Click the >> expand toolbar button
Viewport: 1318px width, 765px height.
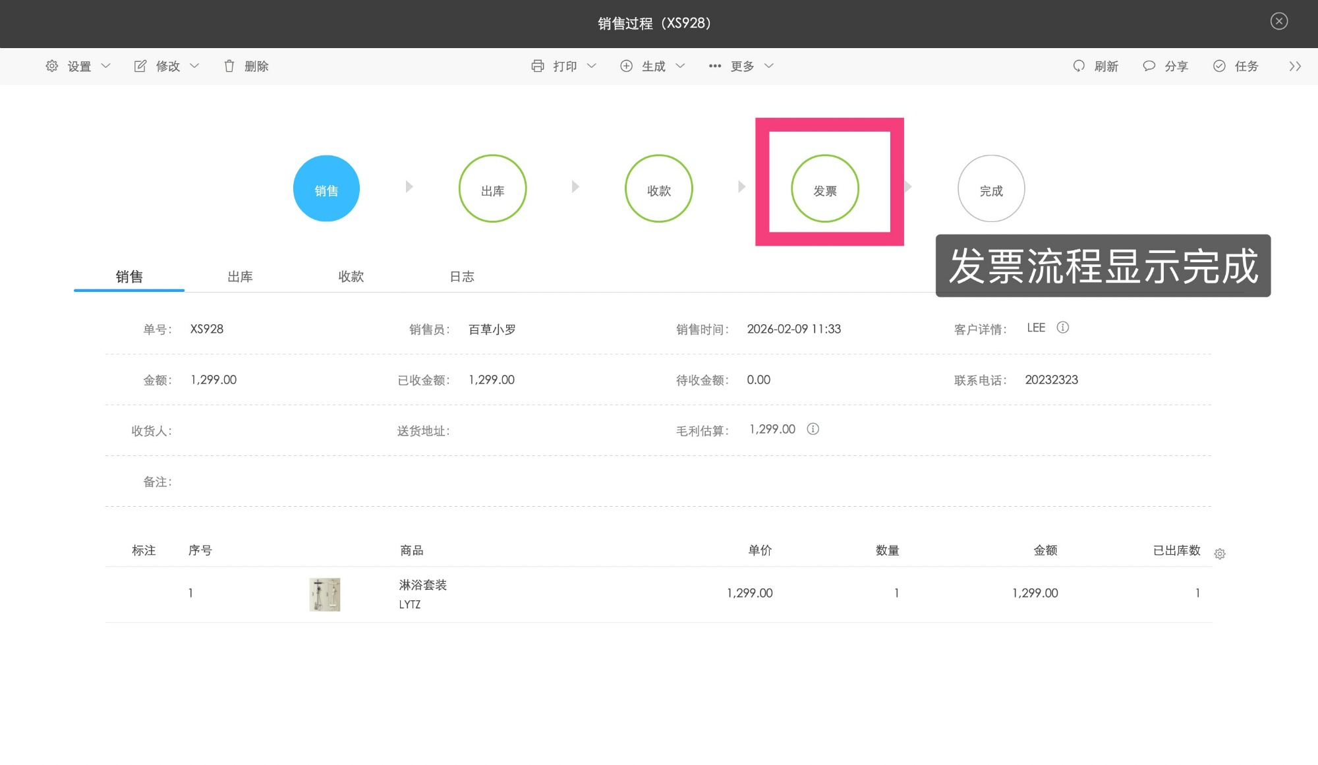[x=1295, y=66]
